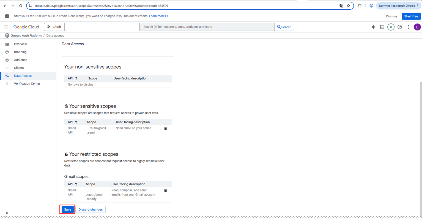Open the purple L account avatar
This screenshot has width=422, height=218.
(417, 27)
